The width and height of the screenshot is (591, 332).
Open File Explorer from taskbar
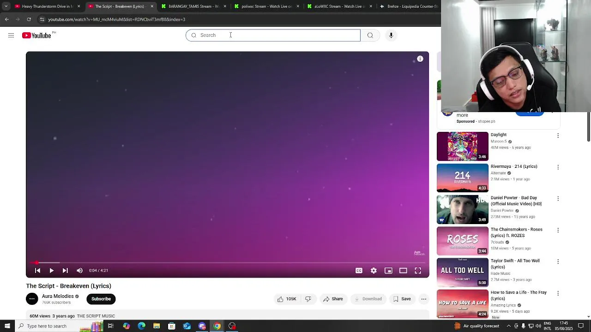(x=157, y=326)
